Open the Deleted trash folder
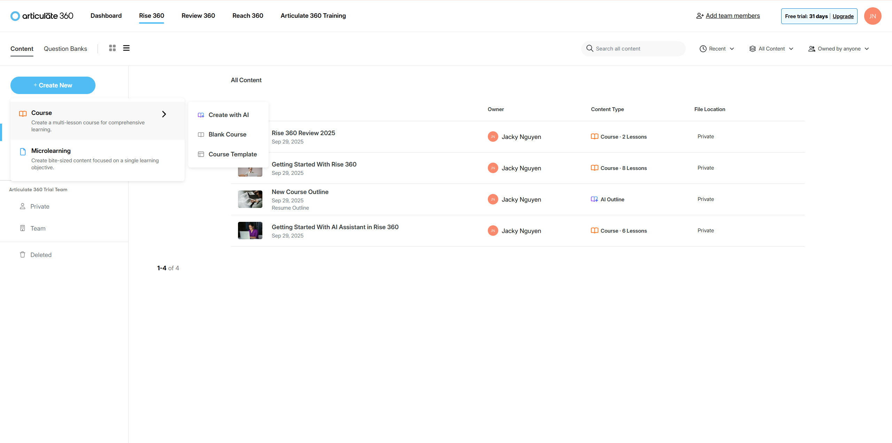892x443 pixels. (41, 255)
